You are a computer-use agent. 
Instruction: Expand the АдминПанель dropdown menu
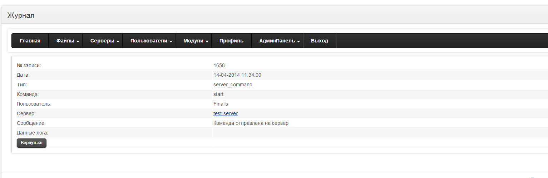click(x=280, y=41)
